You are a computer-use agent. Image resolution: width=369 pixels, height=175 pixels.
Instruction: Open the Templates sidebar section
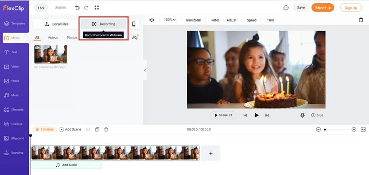click(x=15, y=24)
